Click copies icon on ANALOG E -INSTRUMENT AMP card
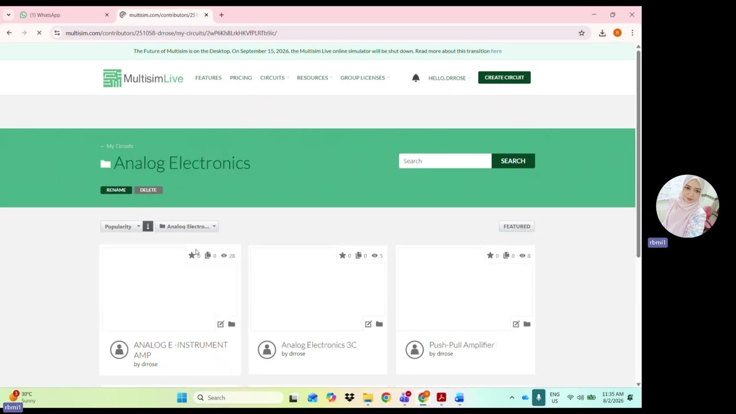This screenshot has width=736, height=414. pyautogui.click(x=208, y=255)
